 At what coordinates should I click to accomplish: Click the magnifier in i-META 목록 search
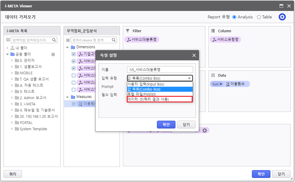pyautogui.click(x=54, y=40)
